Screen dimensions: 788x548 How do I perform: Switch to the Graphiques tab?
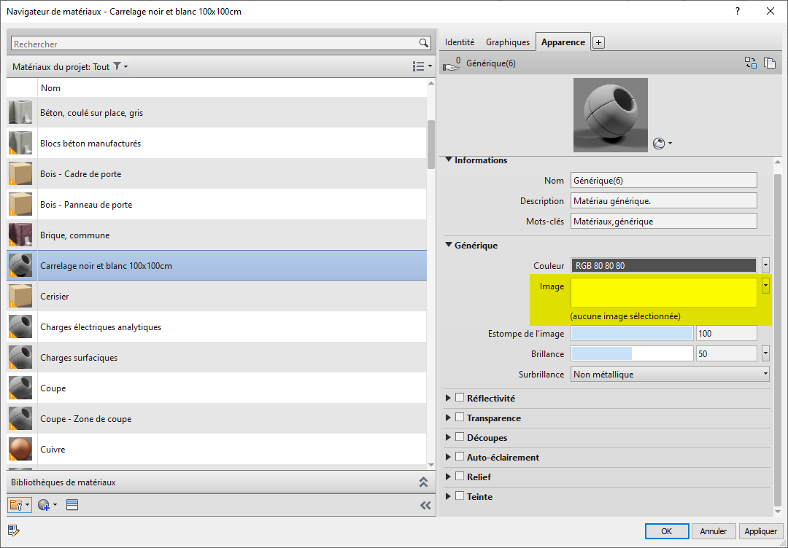tap(508, 42)
